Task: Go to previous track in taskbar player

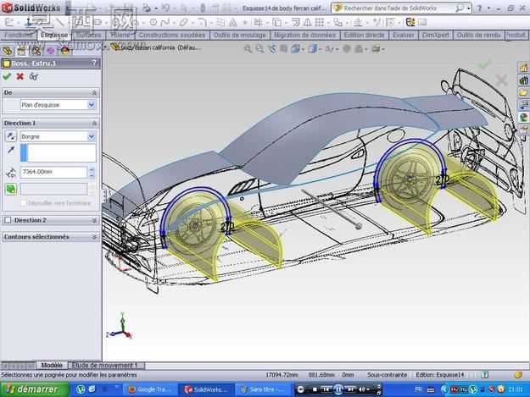Action: (326, 389)
